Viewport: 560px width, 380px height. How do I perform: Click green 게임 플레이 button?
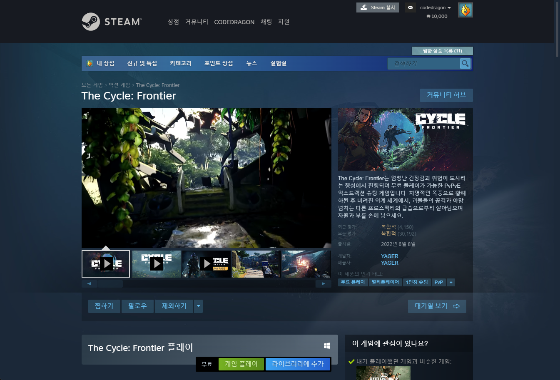pos(241,364)
